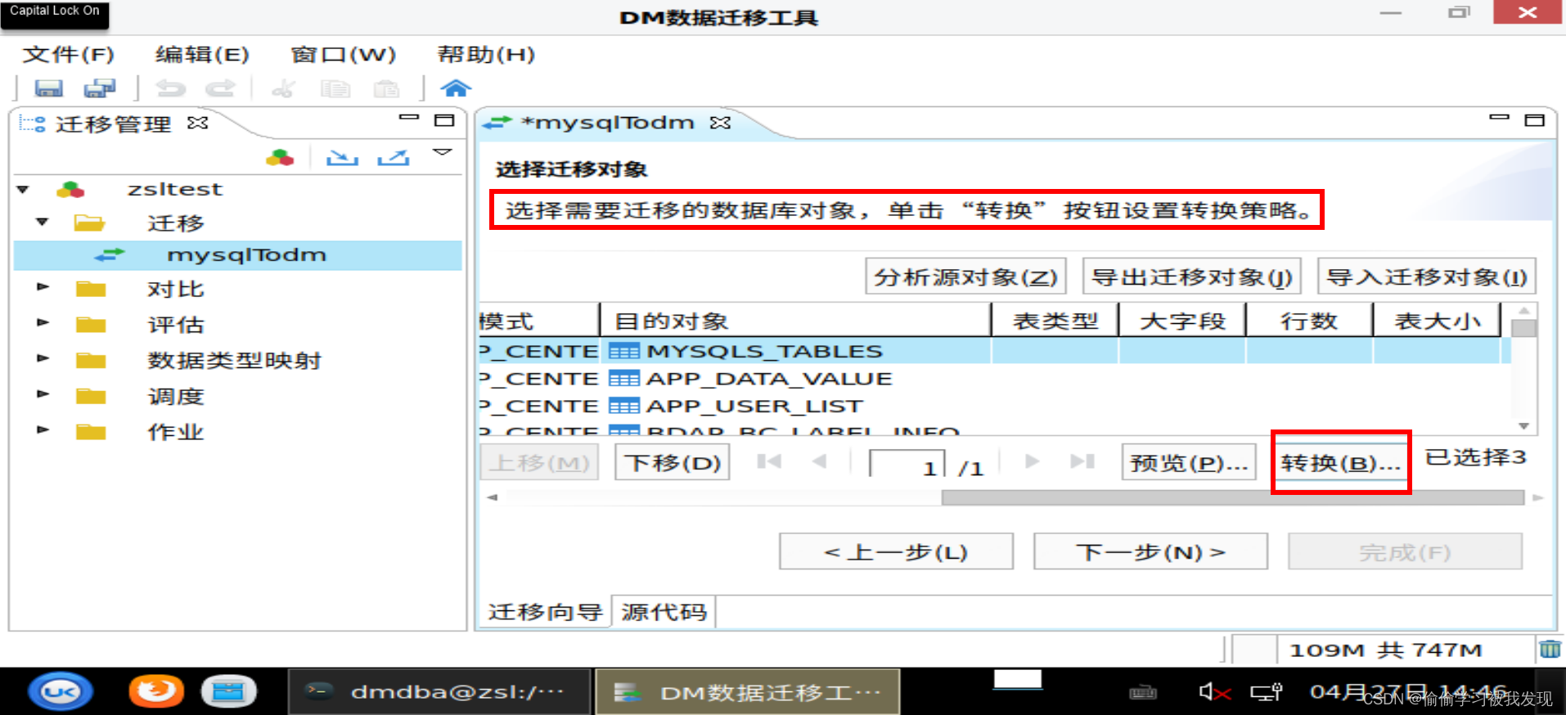Click 导出迁移对象(J) button
Screen dimensions: 1566x715
point(1191,277)
